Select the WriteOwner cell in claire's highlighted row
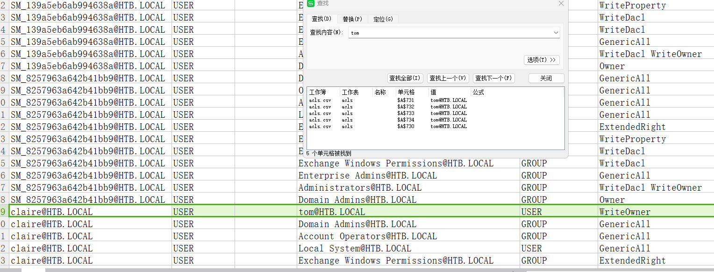The width and height of the screenshot is (714, 272). tap(625, 212)
